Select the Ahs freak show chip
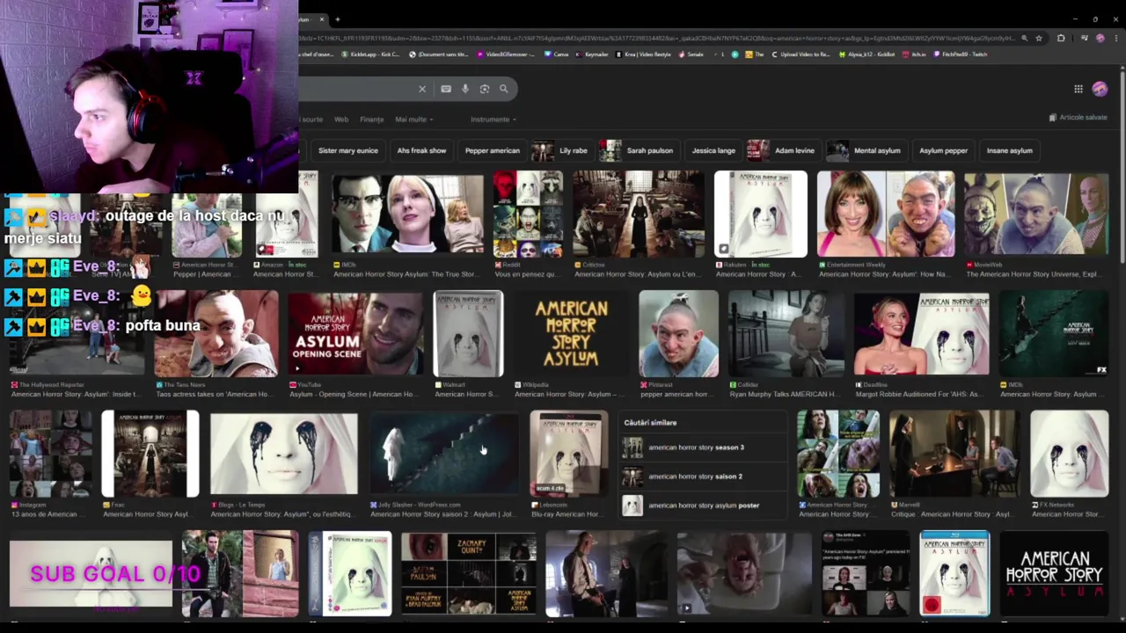Image resolution: width=1126 pixels, height=633 pixels. tap(421, 150)
